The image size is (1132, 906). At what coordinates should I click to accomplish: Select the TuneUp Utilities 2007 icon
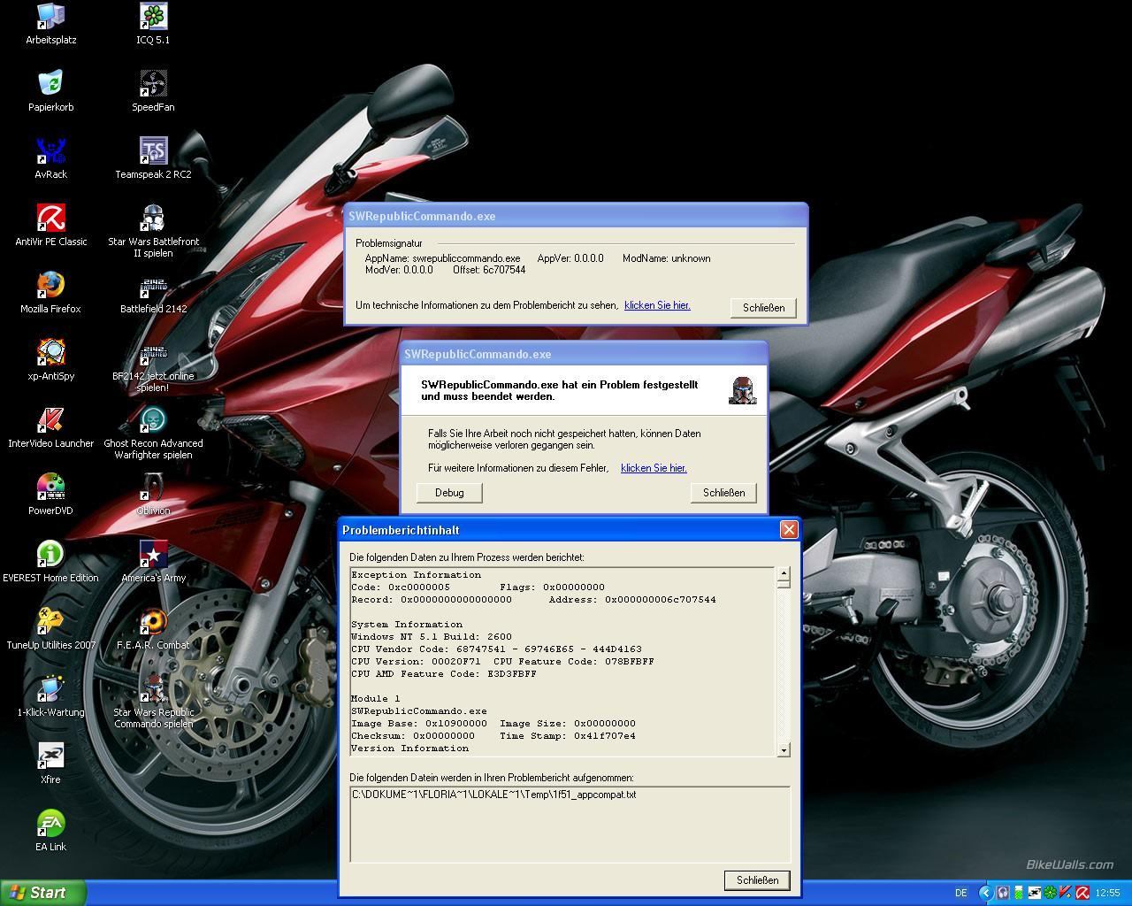pos(51,628)
